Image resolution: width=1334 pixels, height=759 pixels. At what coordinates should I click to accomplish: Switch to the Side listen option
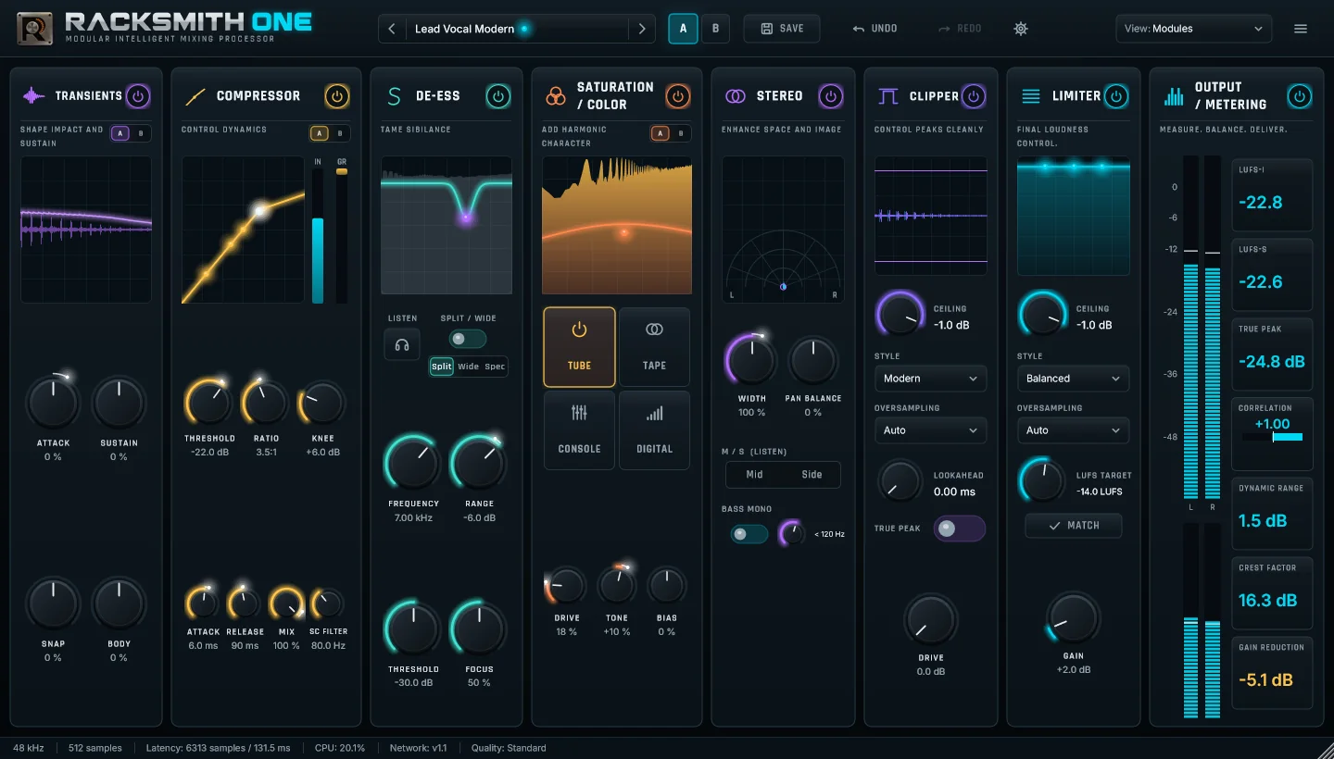point(812,474)
